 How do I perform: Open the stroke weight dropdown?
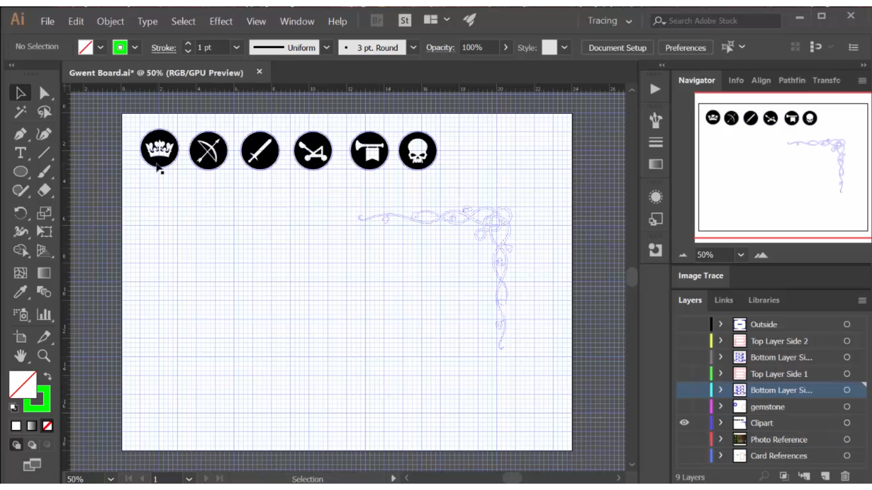236,47
